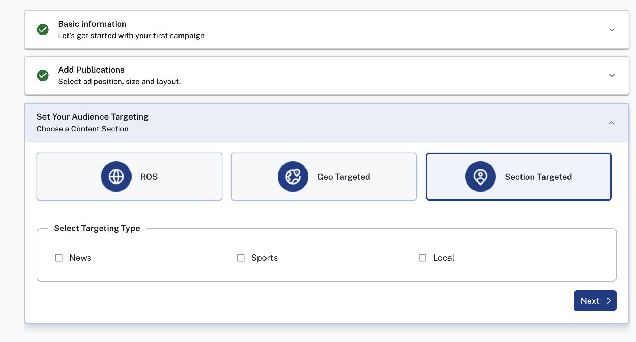Click the green checkmark beside Add Publications
The image size is (636, 342).
pos(43,75)
